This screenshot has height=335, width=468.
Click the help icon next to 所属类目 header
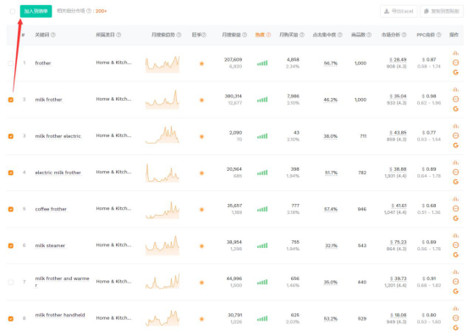point(118,35)
